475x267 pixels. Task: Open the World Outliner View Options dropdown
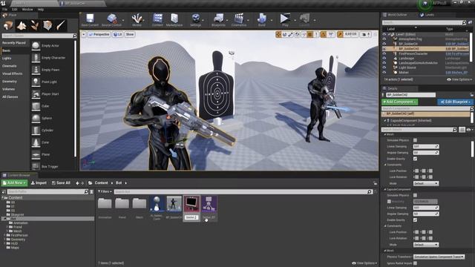[459, 79]
